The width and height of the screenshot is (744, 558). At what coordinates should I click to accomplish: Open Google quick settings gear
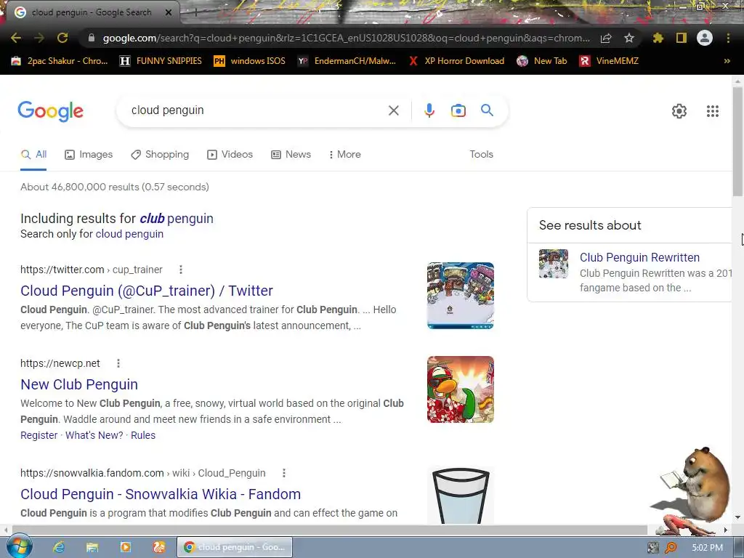tap(679, 111)
